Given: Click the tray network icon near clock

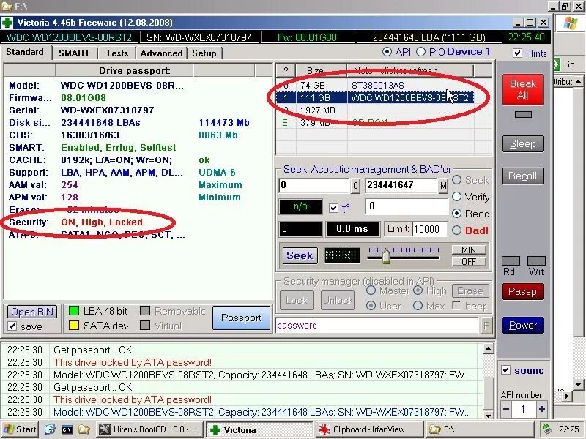Looking at the screenshot, I should click(x=546, y=429).
